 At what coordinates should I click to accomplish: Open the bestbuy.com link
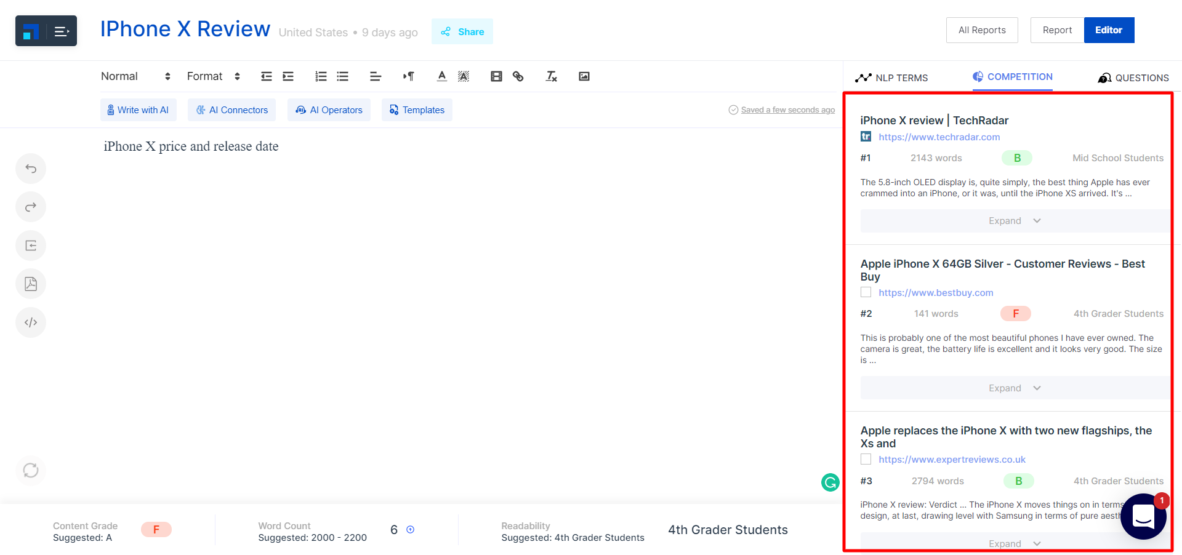click(x=936, y=292)
